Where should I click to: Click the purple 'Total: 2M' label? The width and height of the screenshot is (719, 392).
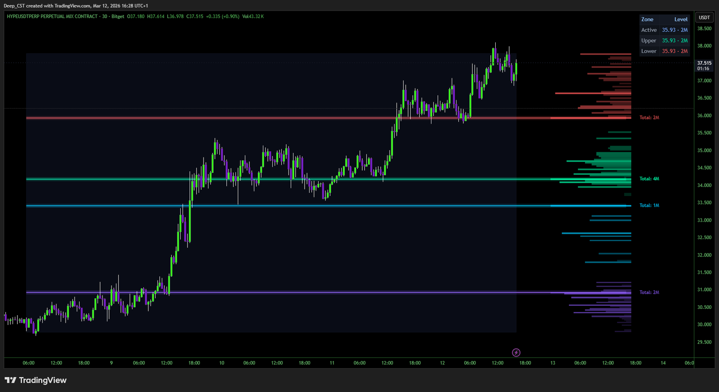[649, 293]
